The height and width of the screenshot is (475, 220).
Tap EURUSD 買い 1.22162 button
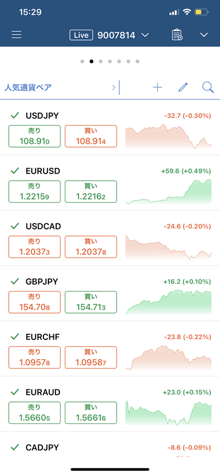[x=91, y=192]
